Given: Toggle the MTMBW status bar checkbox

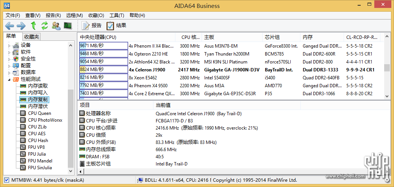Looking at the screenshot, I should (7, 180).
